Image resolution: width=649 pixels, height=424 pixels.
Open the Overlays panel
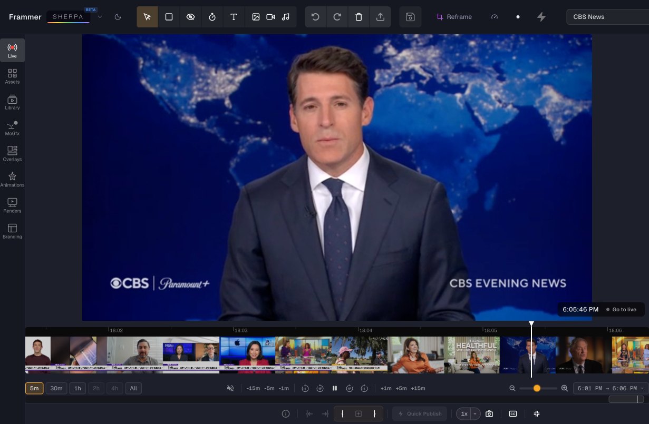click(12, 154)
